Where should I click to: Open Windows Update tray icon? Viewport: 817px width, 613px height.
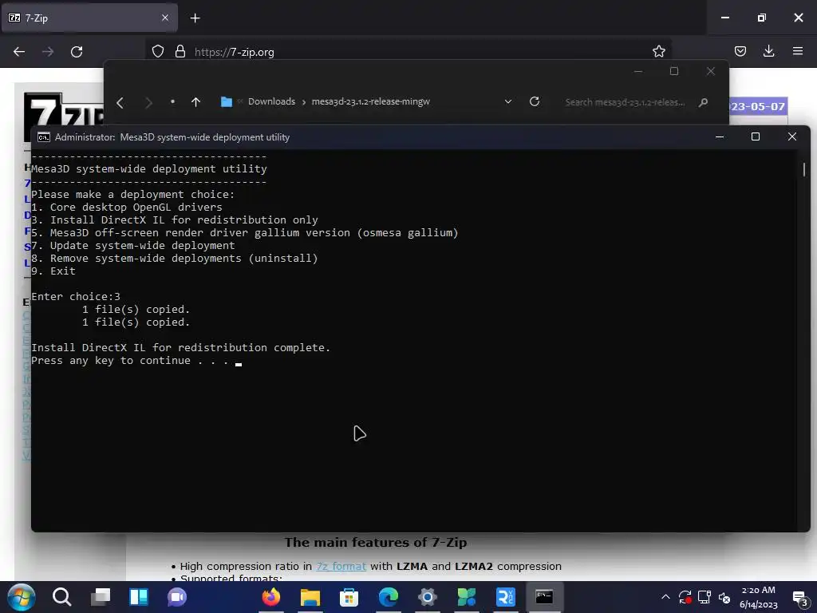(x=685, y=597)
